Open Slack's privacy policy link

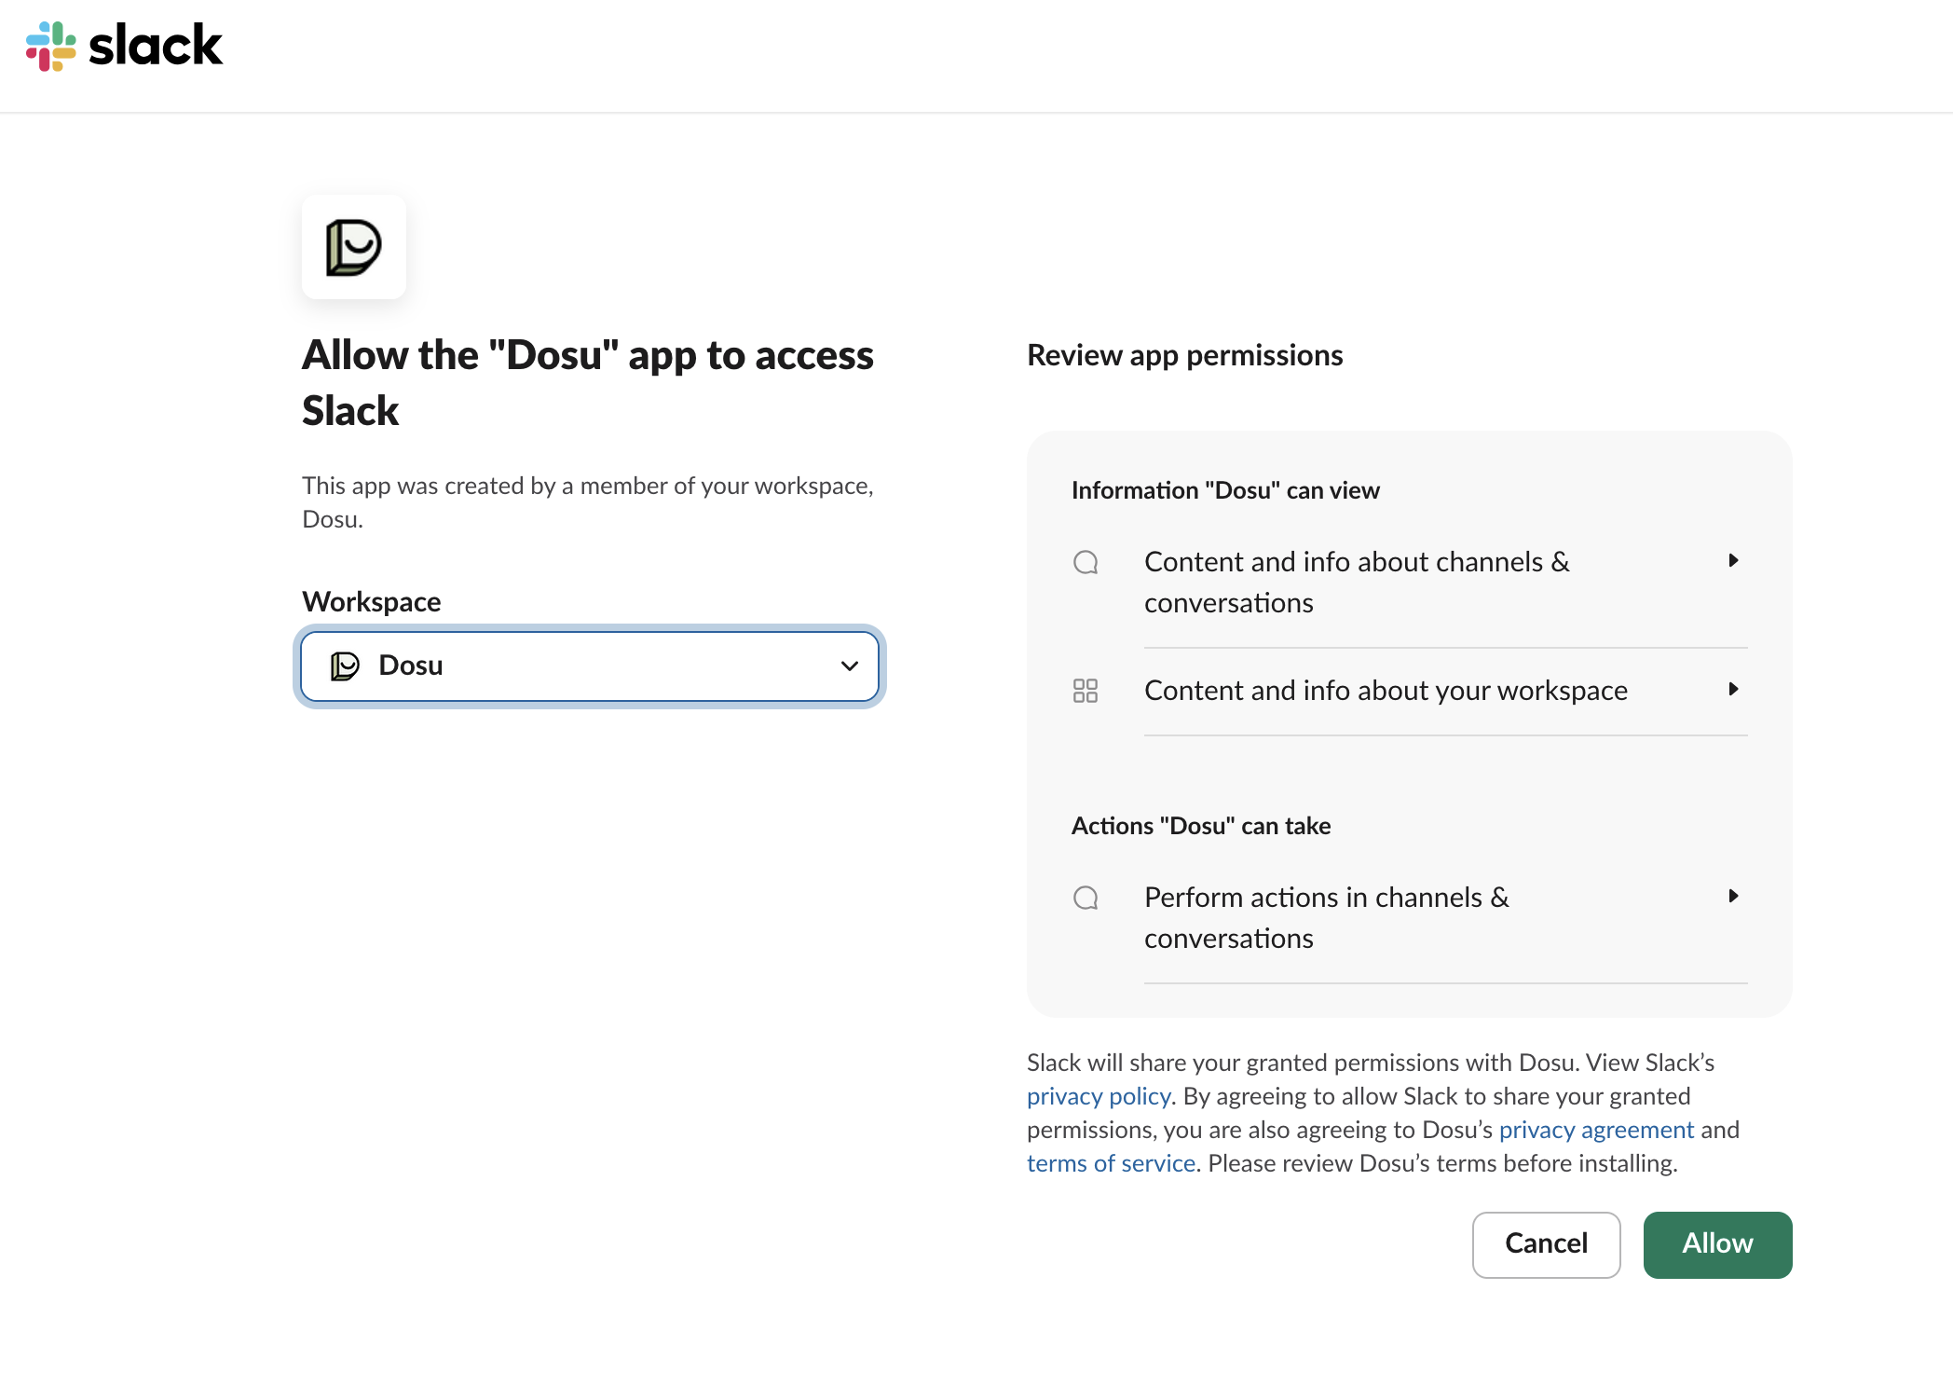tap(1098, 1096)
